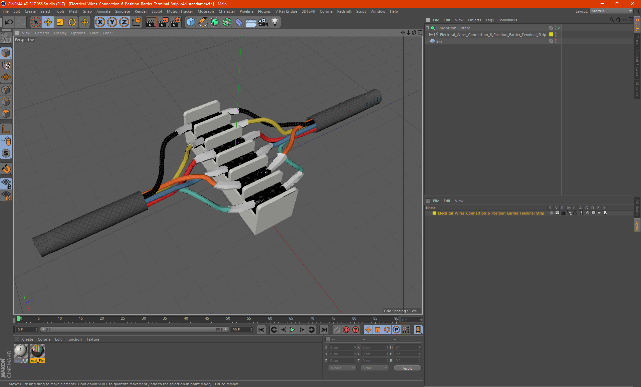Open the Layout Startup dropdown
The image size is (641, 387).
coord(612,11)
